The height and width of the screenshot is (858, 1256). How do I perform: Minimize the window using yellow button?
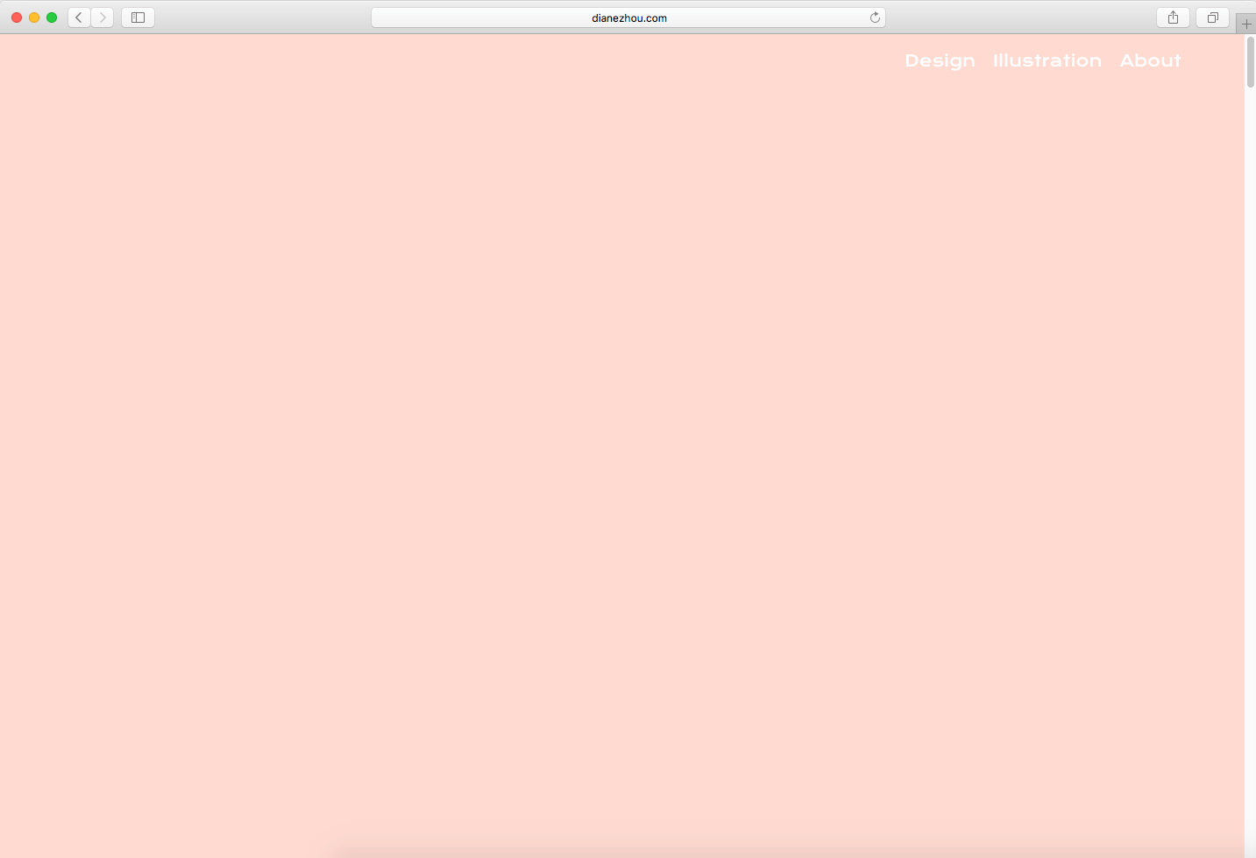[34, 18]
